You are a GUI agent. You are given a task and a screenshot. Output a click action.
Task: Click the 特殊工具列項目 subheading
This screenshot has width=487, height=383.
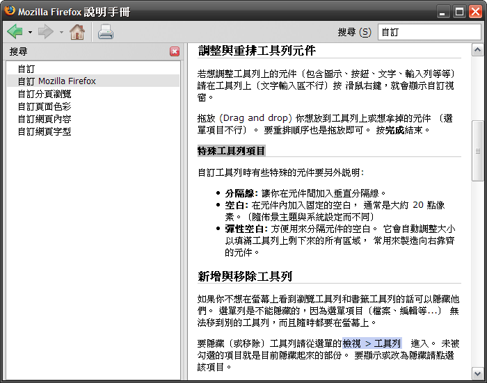(x=232, y=151)
